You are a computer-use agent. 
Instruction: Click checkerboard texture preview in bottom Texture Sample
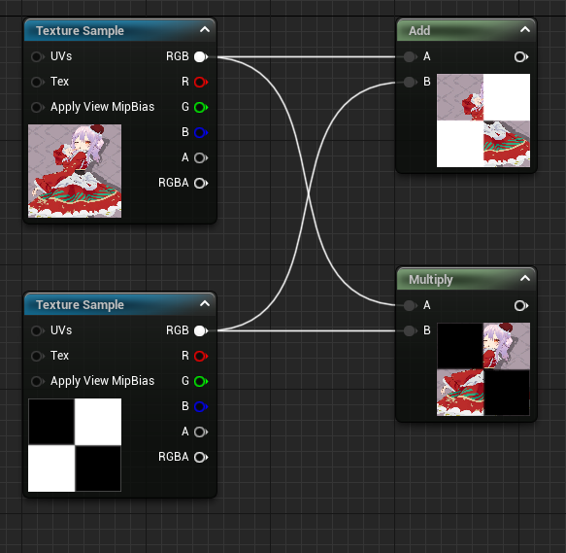click(x=75, y=445)
